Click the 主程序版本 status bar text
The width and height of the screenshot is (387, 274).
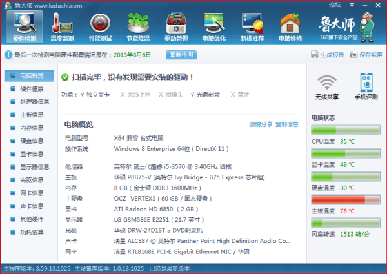click(37, 269)
